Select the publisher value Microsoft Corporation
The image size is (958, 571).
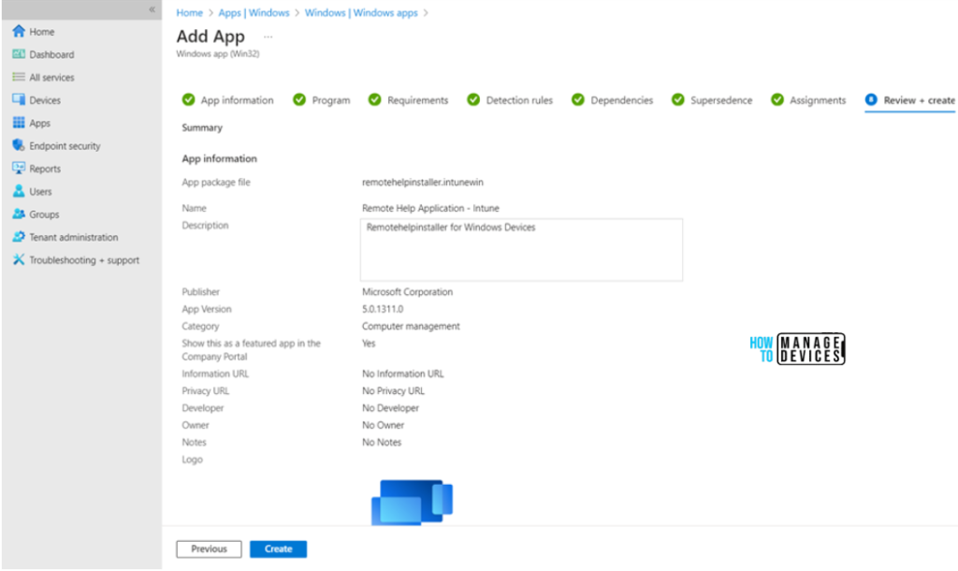408,292
